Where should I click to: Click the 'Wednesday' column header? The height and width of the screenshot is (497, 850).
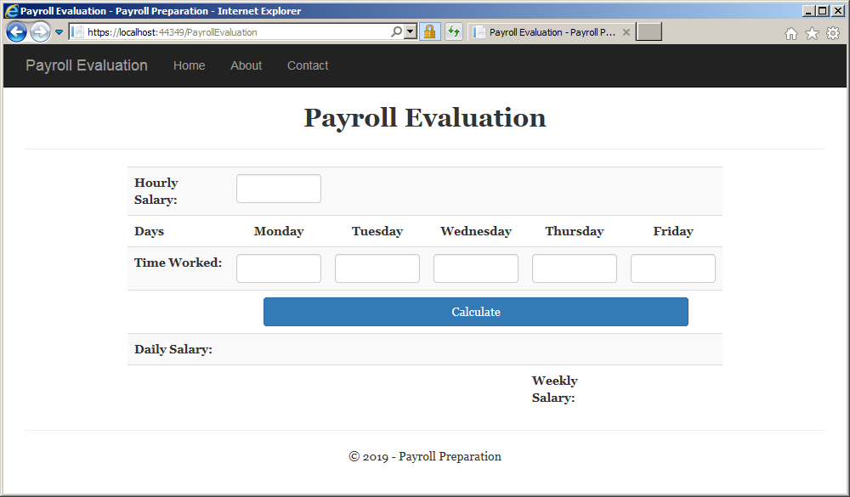point(476,231)
